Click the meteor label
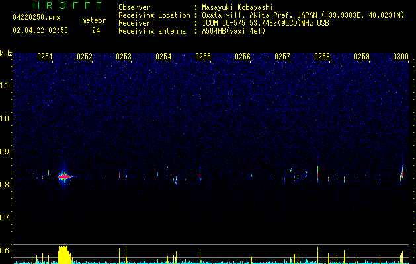Viewport: 416px width, 264px height. pos(94,20)
